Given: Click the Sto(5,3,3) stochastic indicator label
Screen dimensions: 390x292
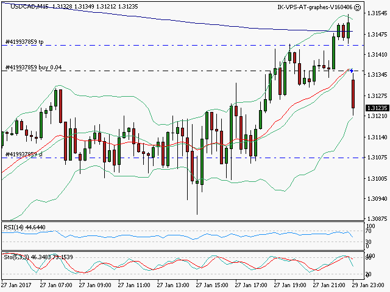Looking at the screenshot, I should [x=38, y=257].
